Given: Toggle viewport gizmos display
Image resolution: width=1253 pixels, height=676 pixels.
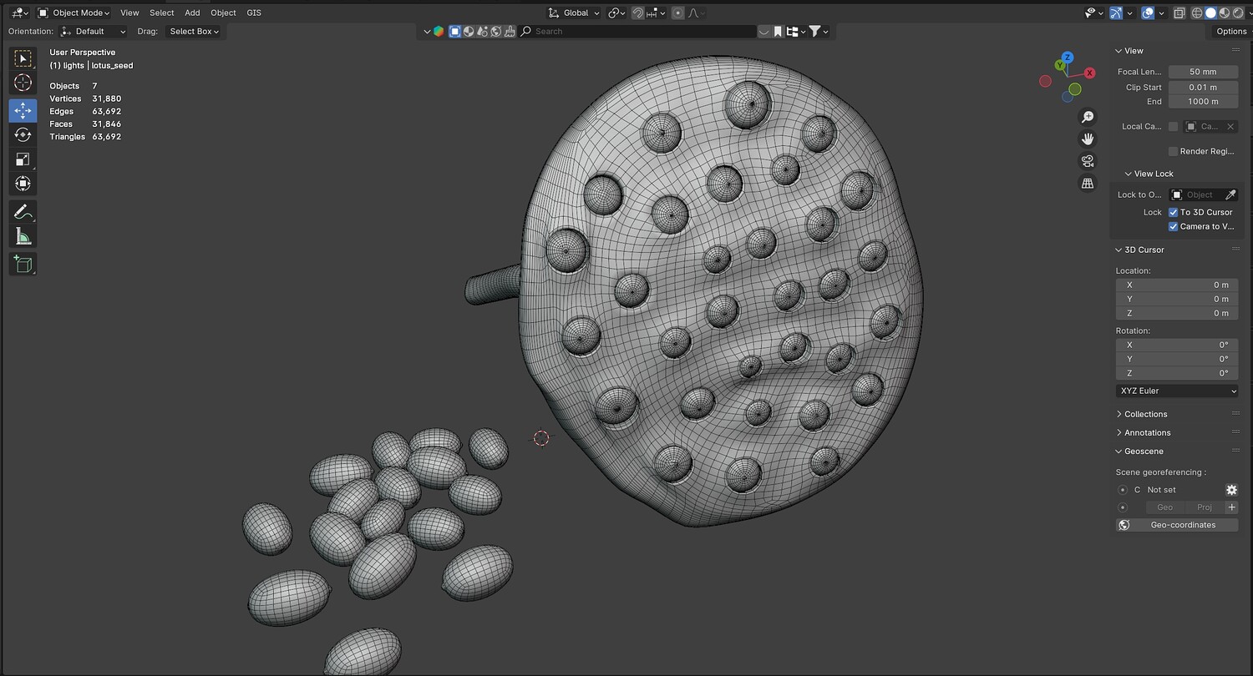Looking at the screenshot, I should tap(1117, 13).
